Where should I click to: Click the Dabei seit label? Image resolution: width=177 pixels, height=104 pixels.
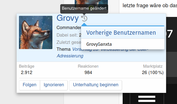(x=67, y=35)
